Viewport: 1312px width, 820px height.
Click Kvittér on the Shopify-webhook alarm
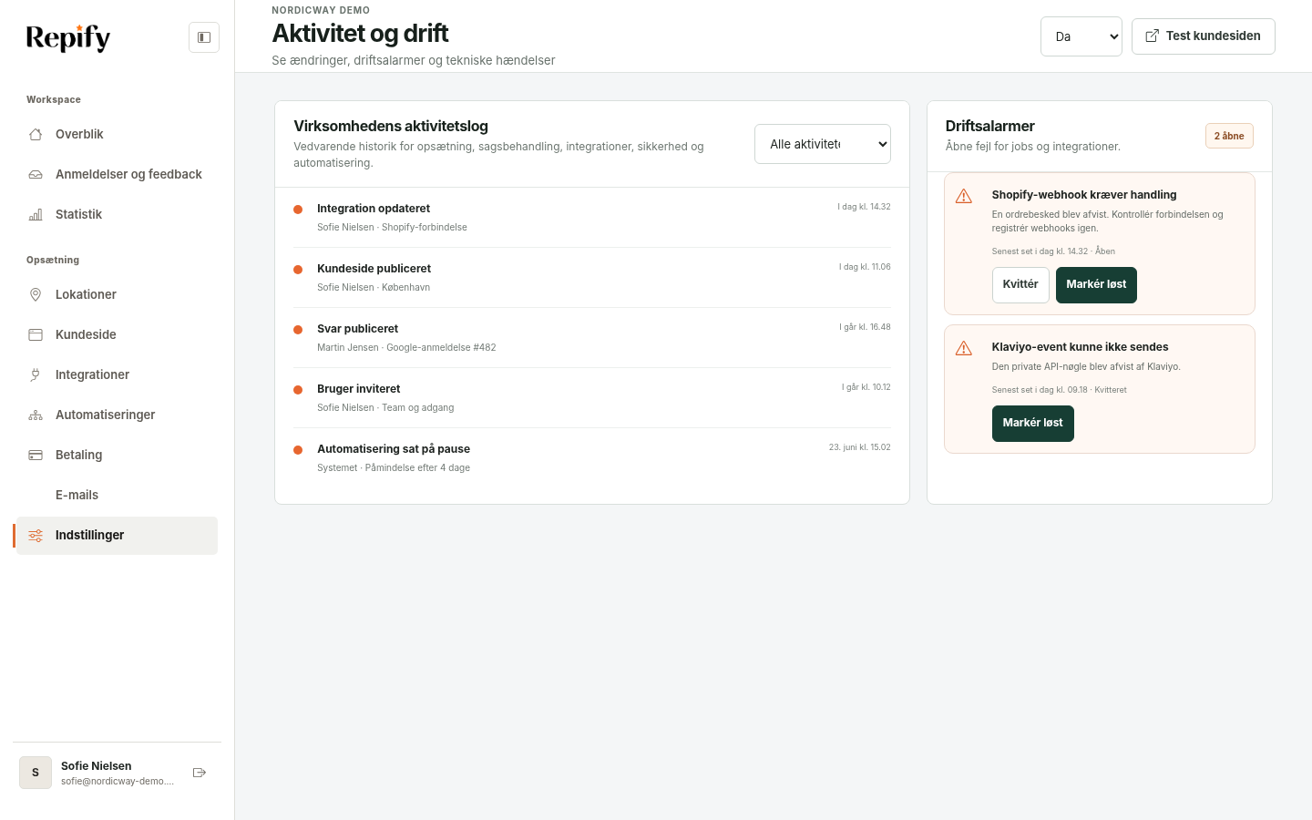pyautogui.click(x=1020, y=284)
